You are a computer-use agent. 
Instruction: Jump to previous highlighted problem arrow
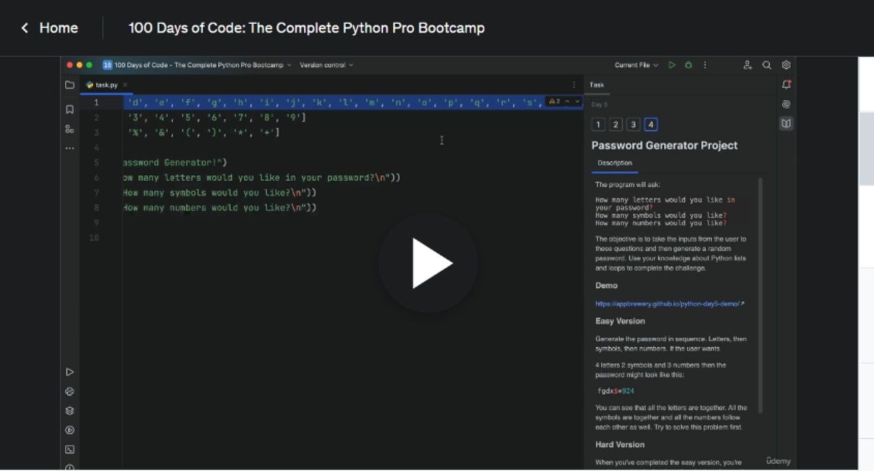(x=567, y=102)
